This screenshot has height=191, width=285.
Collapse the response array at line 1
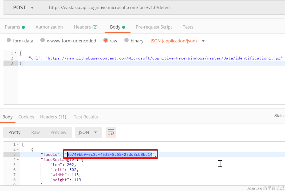(18, 144)
